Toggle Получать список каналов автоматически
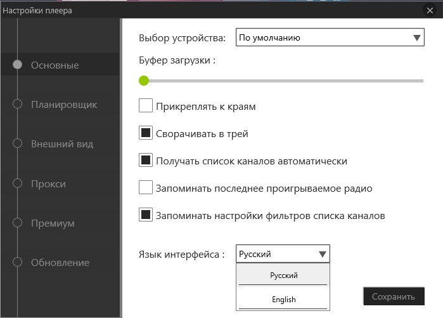Screen dimensions: 443x318 (146, 160)
